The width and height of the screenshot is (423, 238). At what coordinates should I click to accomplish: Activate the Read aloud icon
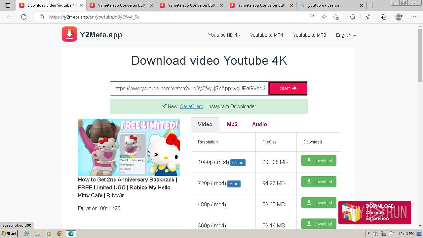(324, 17)
